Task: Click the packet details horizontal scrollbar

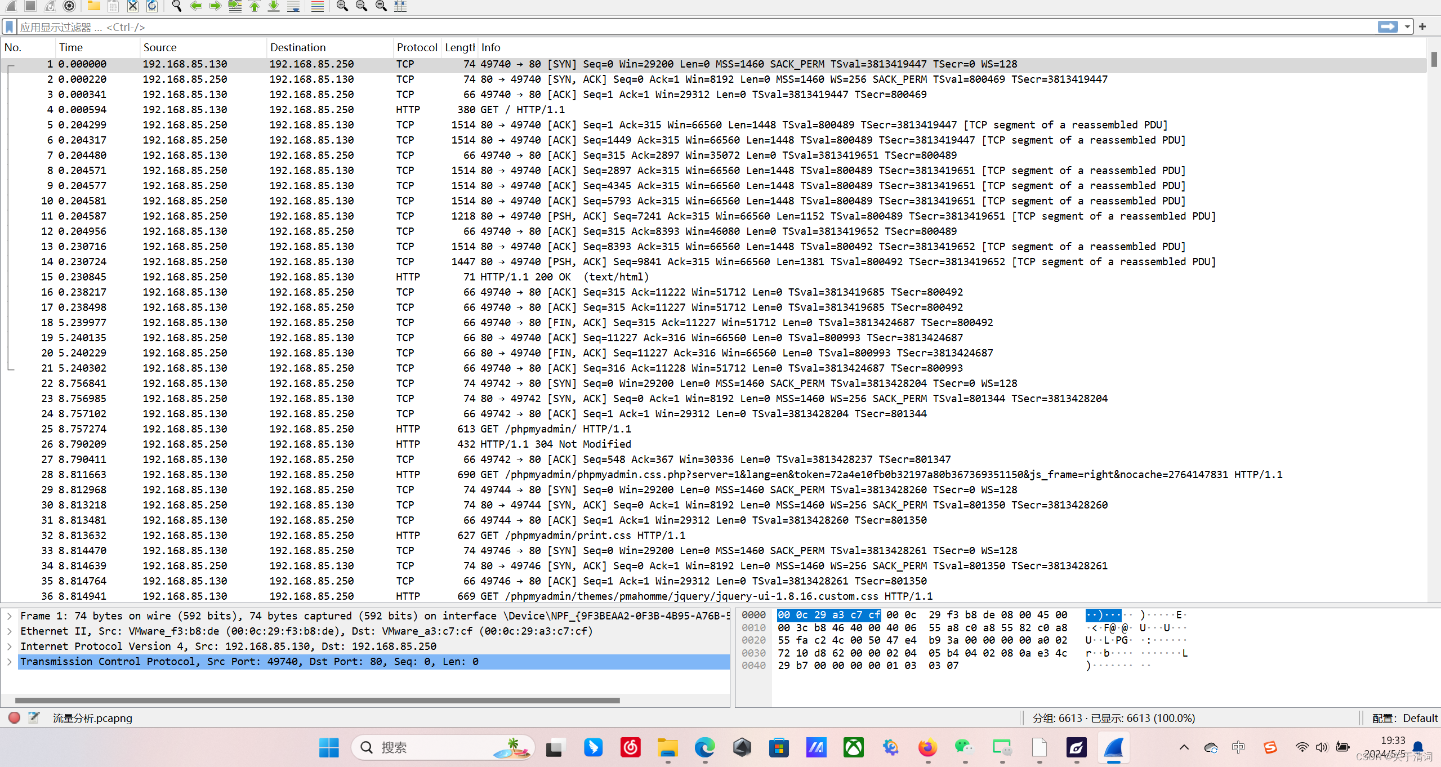Action: (317, 701)
